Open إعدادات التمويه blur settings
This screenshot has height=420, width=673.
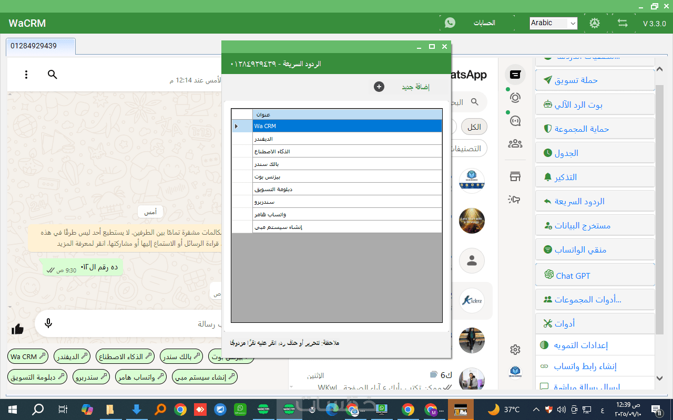coord(595,345)
